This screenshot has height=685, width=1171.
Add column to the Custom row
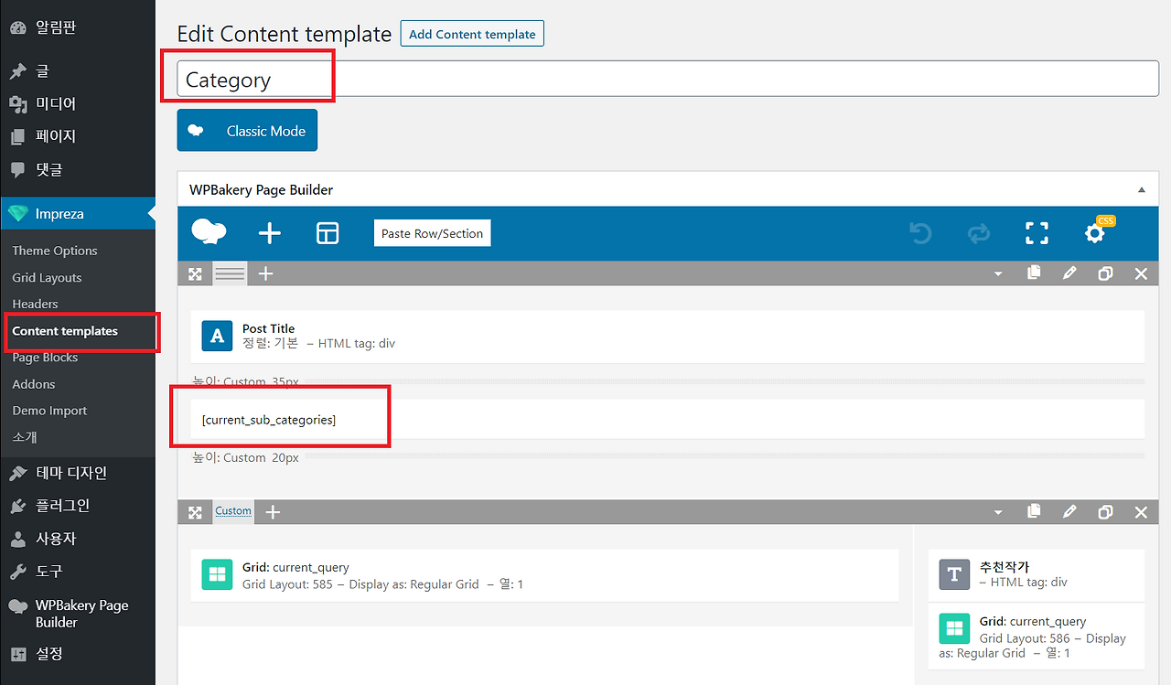click(272, 512)
